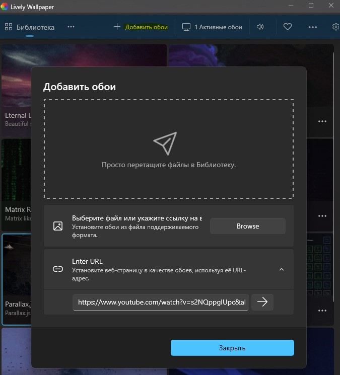Click the Browse button
This screenshot has width=340, height=375.
coord(248,226)
